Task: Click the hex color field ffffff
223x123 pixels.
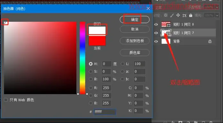Action: click(105, 112)
